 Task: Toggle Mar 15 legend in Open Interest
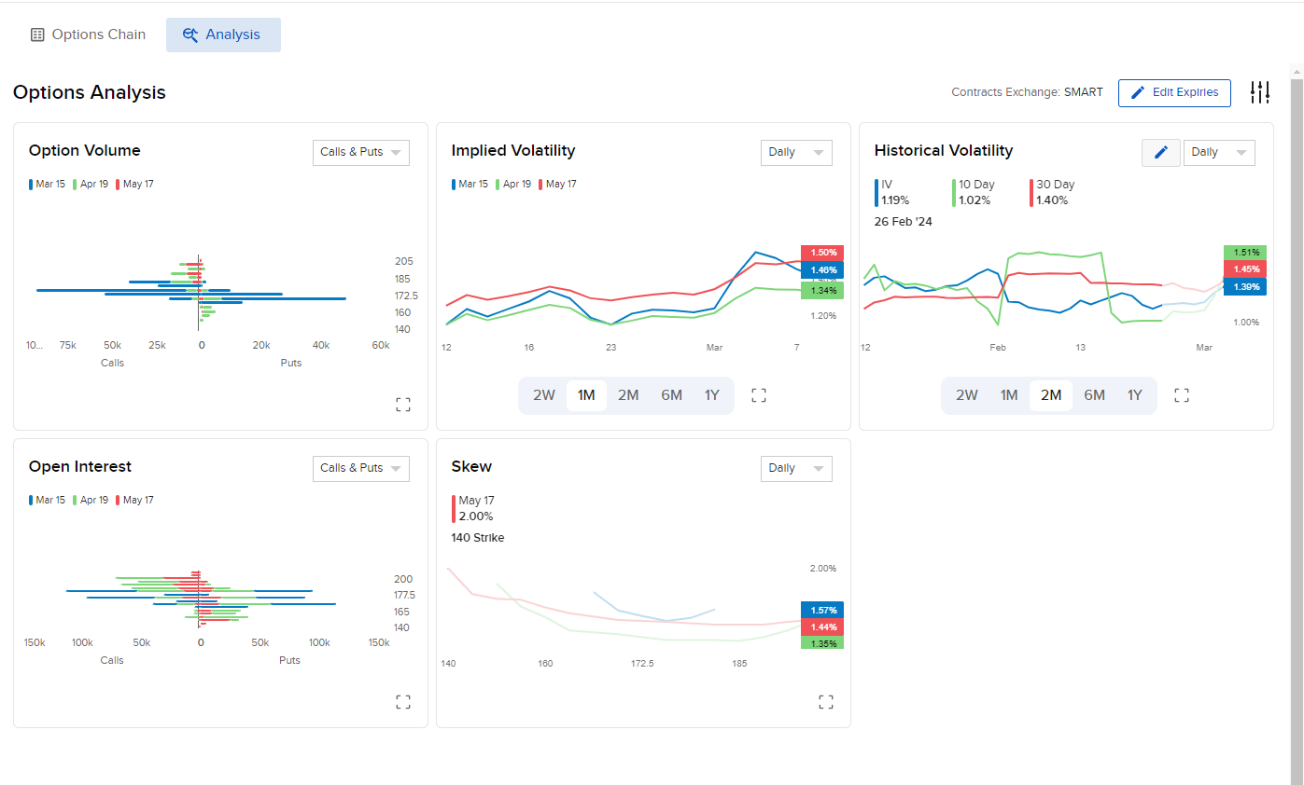pyautogui.click(x=48, y=501)
